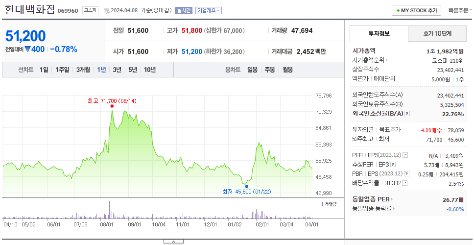Viewport: 474px width, 245px height.
Task: Click the 코스피 market badge
Action: [x=90, y=10]
